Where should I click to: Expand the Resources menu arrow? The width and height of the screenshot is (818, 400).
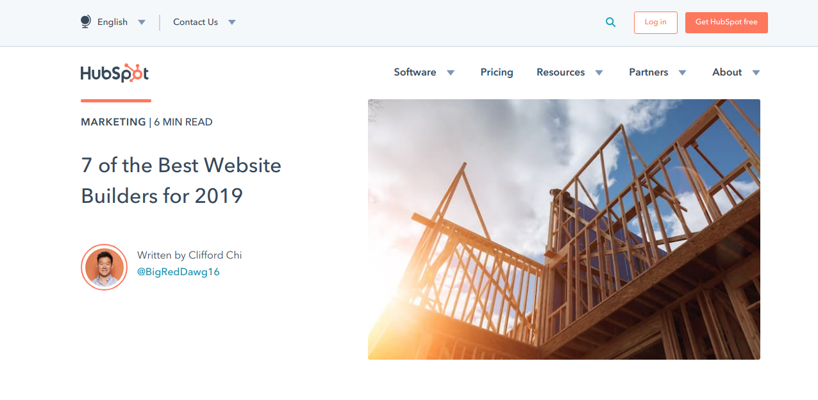pyautogui.click(x=599, y=73)
